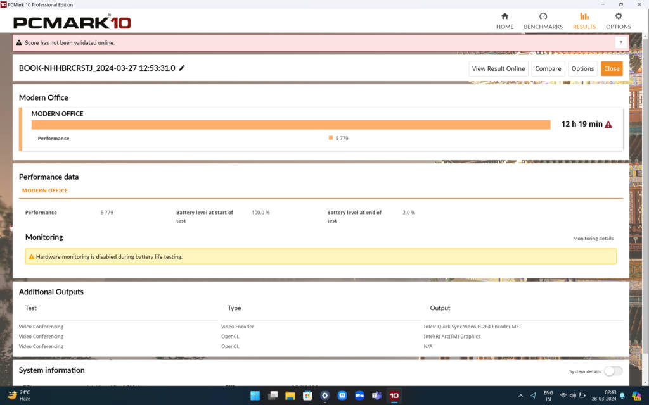Viewport: 649px width, 405px height.
Task: Click the location arrow tray icon
Action: click(533, 396)
